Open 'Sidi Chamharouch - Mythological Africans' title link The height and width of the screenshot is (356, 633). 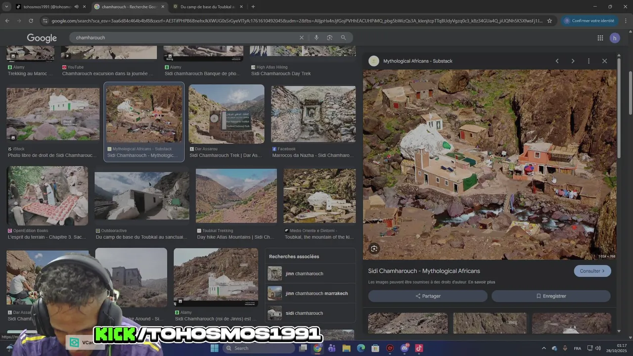[424, 271]
